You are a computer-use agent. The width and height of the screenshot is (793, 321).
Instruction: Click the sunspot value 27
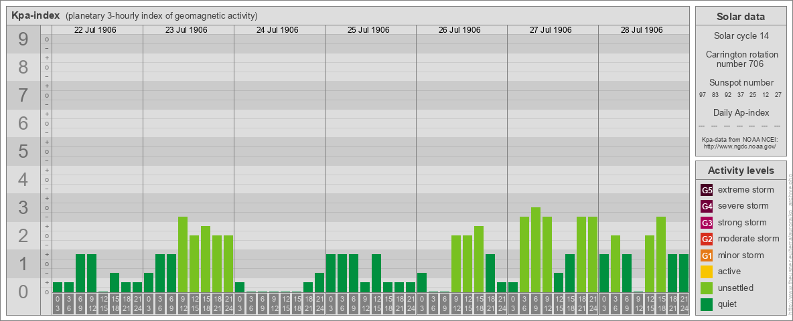pos(778,95)
